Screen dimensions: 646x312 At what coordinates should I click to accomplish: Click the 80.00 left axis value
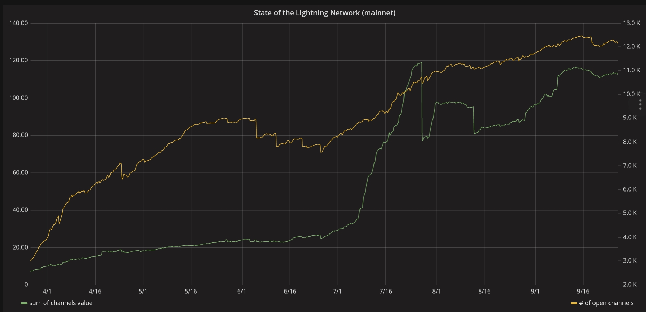point(20,135)
